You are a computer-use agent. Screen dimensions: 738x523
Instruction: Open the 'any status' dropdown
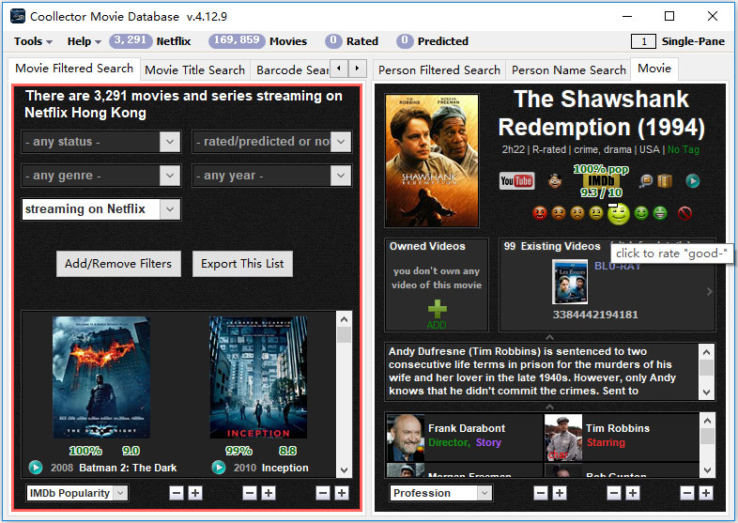[100, 142]
